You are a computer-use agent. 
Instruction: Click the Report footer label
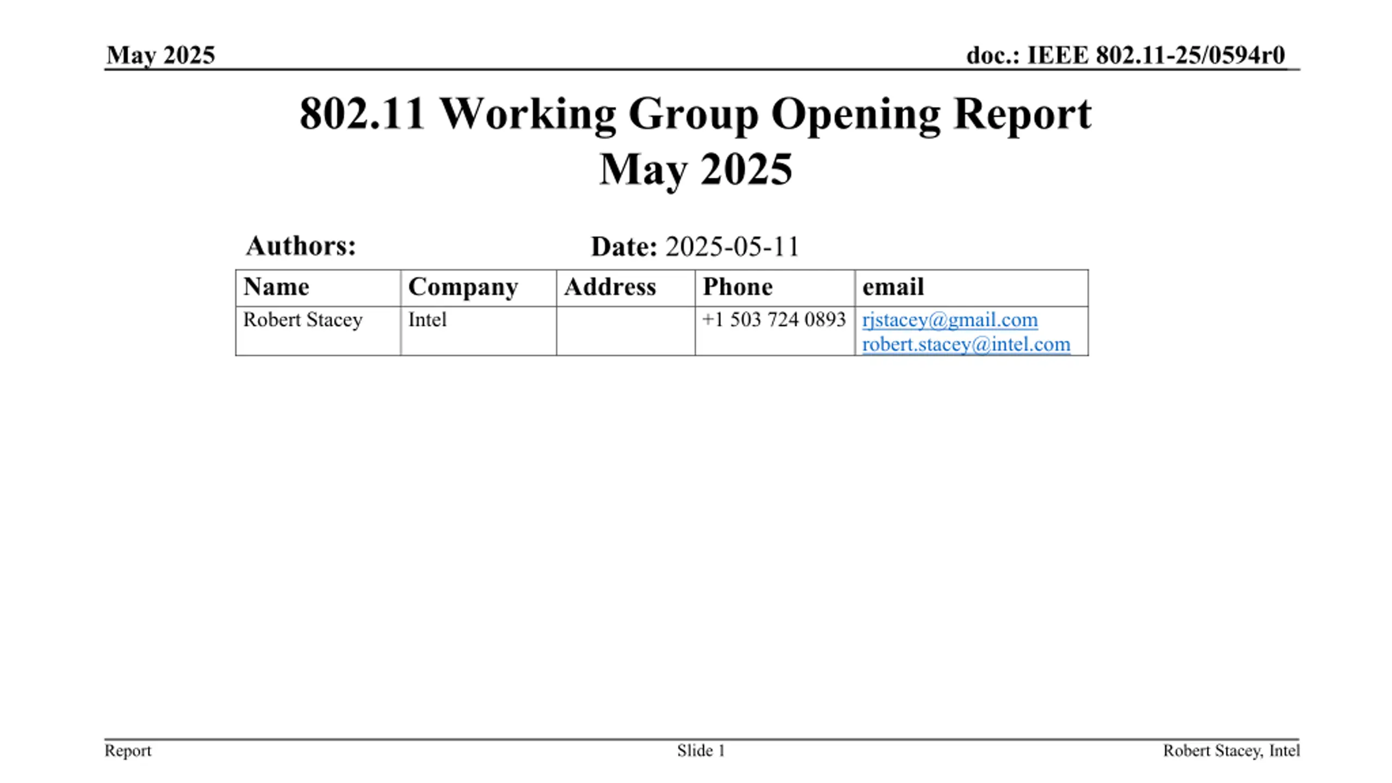click(128, 750)
